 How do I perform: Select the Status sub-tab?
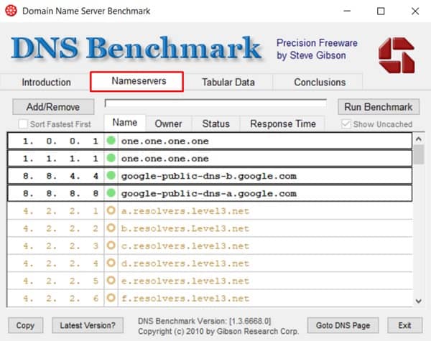click(x=215, y=123)
